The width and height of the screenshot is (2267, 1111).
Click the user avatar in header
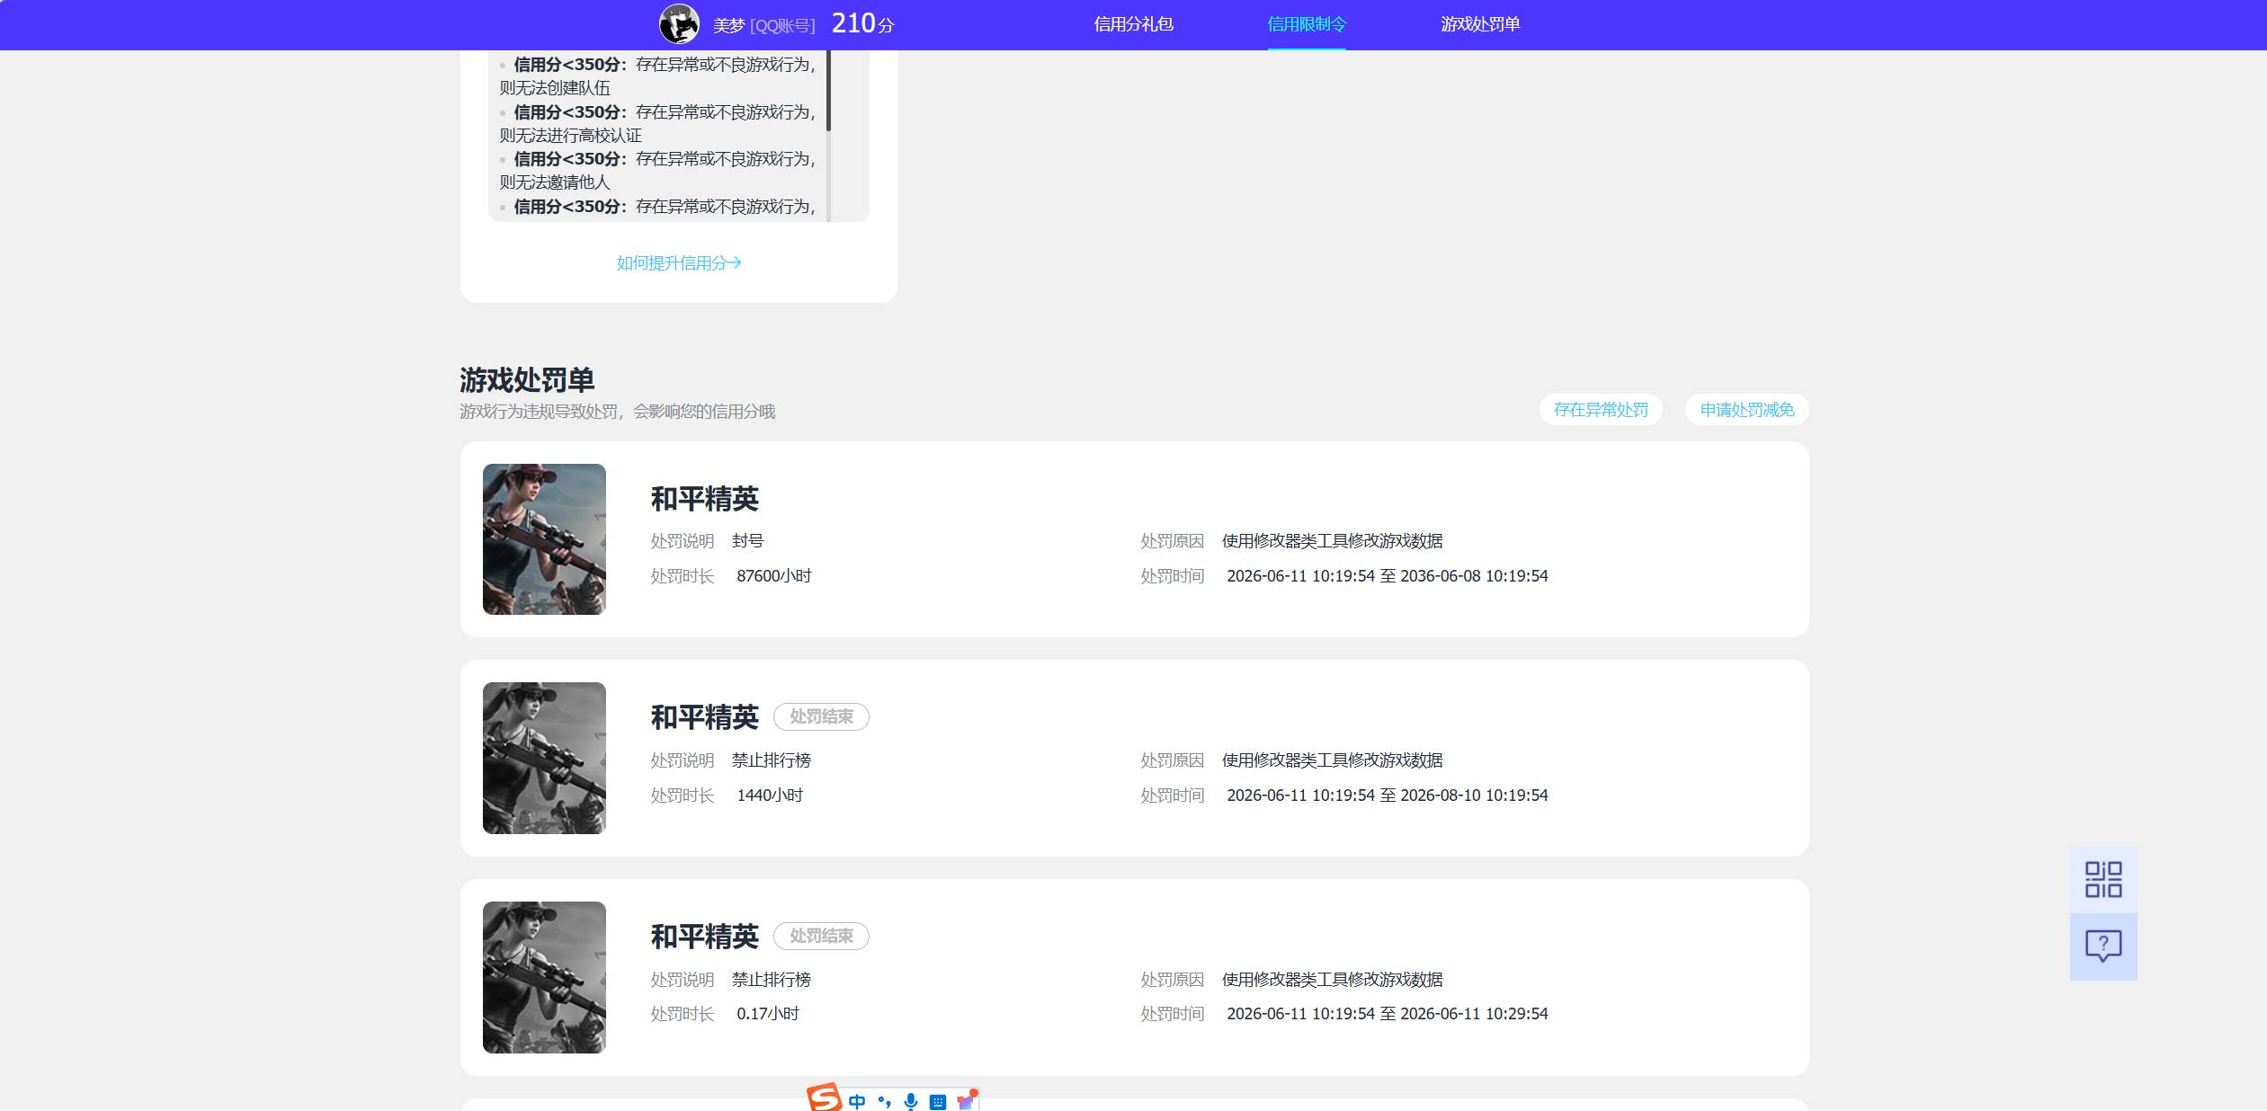[x=679, y=24]
